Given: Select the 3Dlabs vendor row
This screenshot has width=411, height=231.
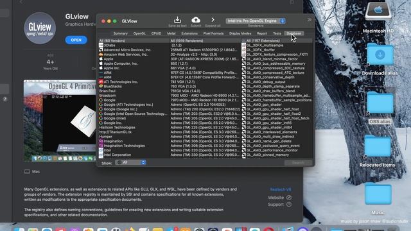Looking at the screenshot, I should (x=134, y=46).
